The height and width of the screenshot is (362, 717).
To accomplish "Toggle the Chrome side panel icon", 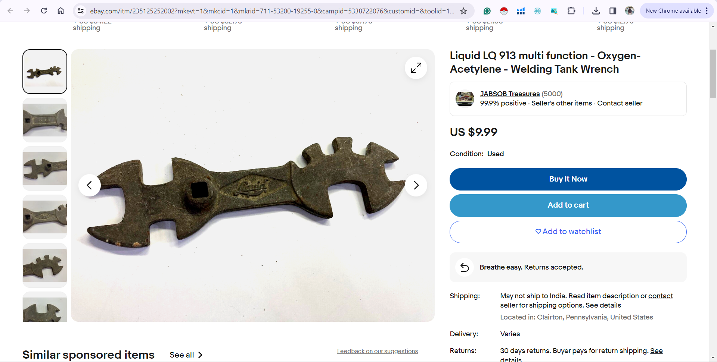I will pos(613,11).
